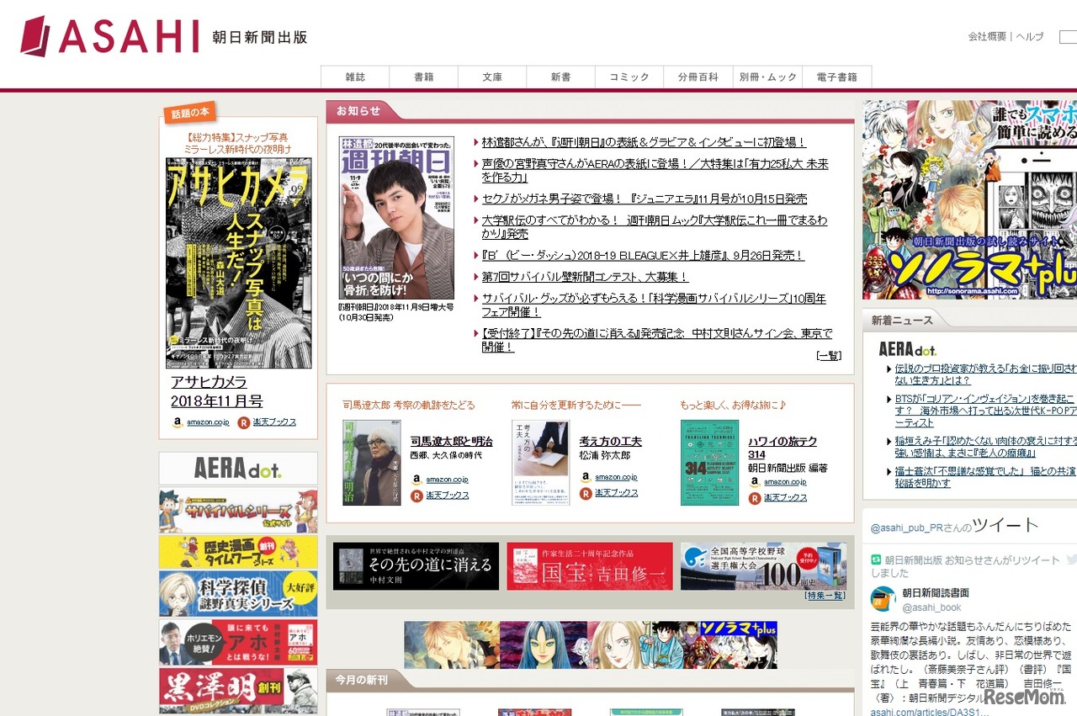
Task: Open the 中村文則さんサイン会 news link
Action: coord(657,340)
